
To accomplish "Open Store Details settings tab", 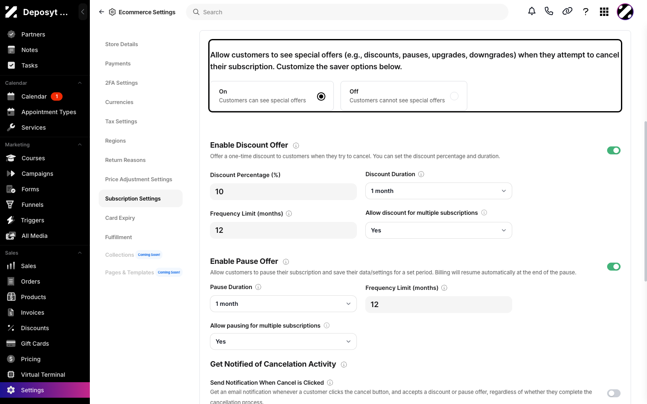I will (x=122, y=44).
